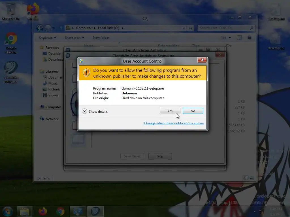
Task: Close the User Account Control dialog
Action: point(202,60)
